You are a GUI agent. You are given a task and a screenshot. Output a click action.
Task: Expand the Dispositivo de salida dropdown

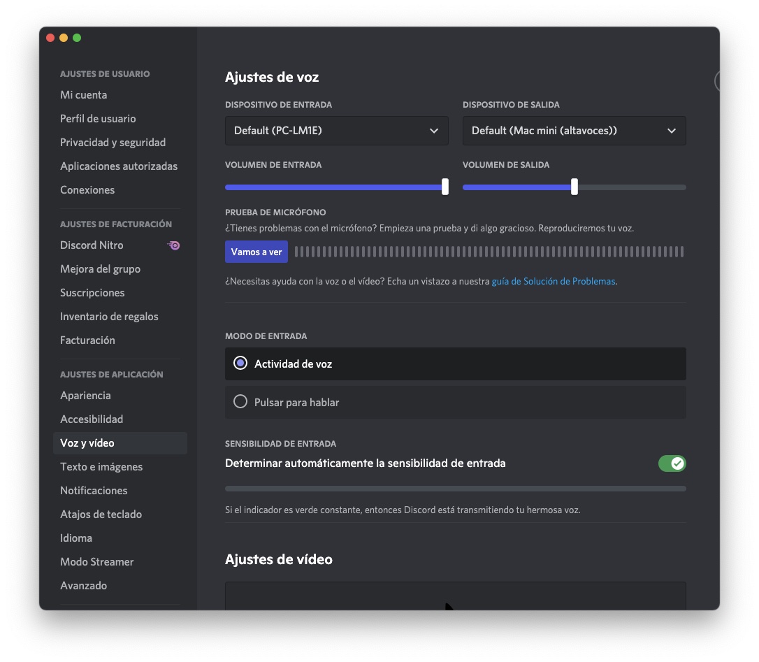pyautogui.click(x=574, y=131)
